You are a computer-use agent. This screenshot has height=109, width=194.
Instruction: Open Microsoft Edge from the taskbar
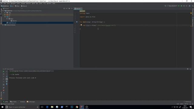47,107
